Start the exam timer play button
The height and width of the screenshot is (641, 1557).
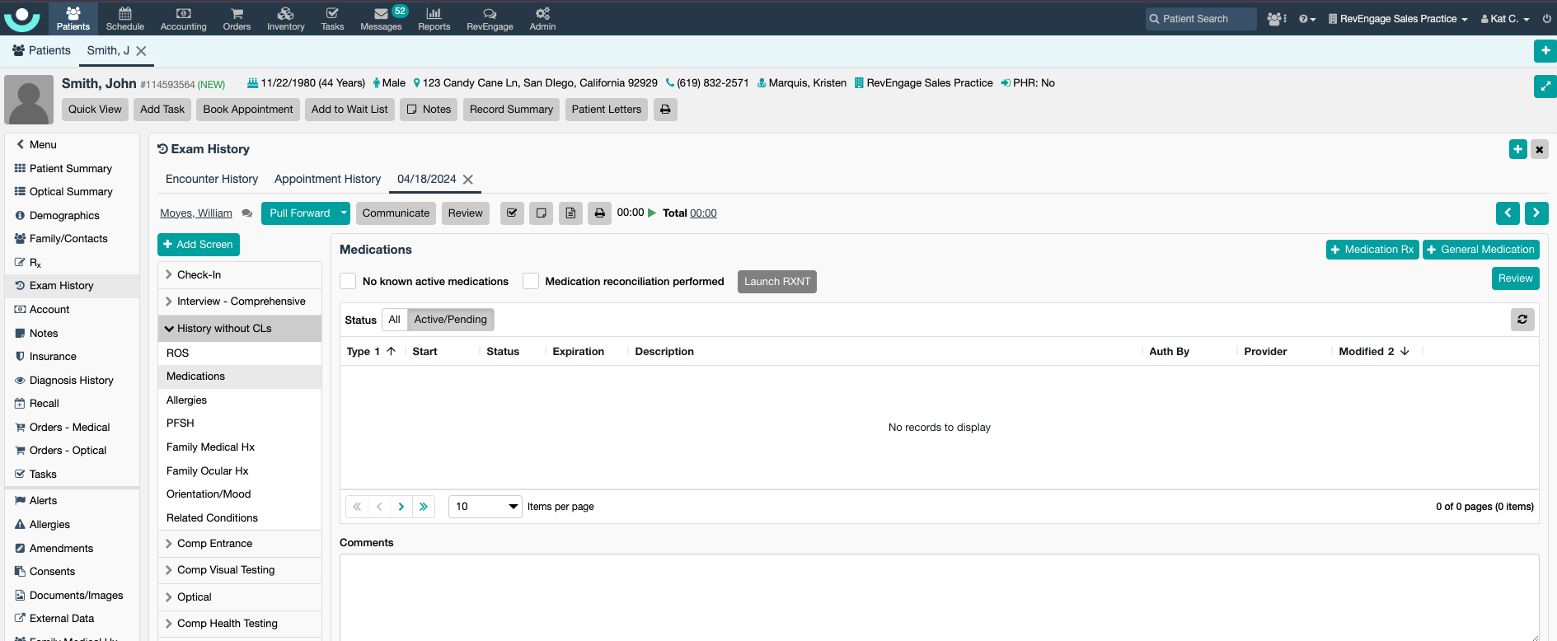click(x=652, y=213)
